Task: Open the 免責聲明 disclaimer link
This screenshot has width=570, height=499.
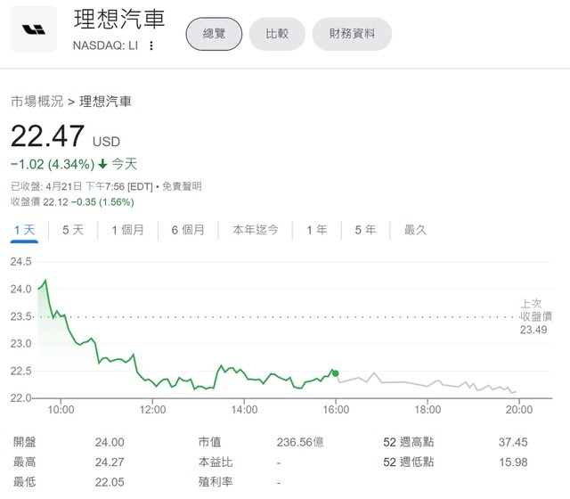Action: point(182,186)
